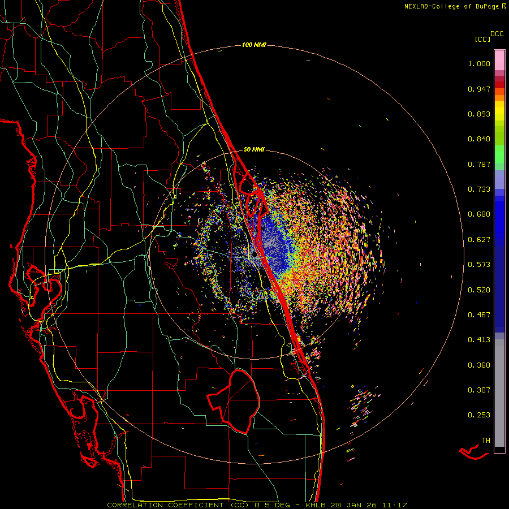
Task: Click the [CC] units label
Action: pos(482,39)
